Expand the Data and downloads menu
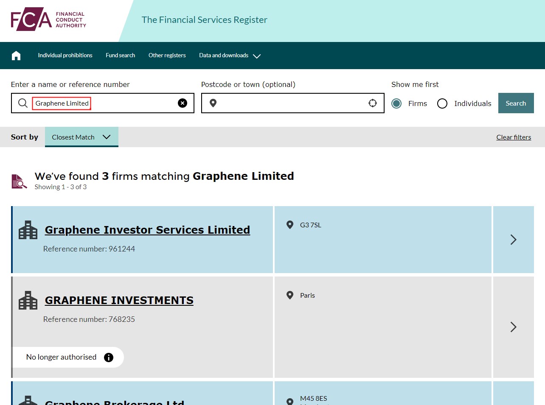 (230, 56)
